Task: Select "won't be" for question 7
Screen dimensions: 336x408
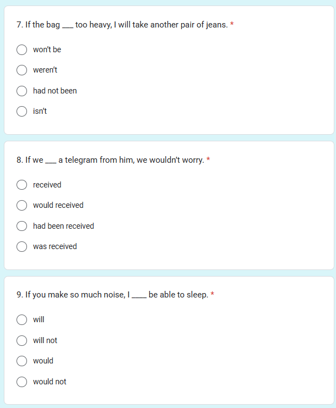Action: pos(21,49)
